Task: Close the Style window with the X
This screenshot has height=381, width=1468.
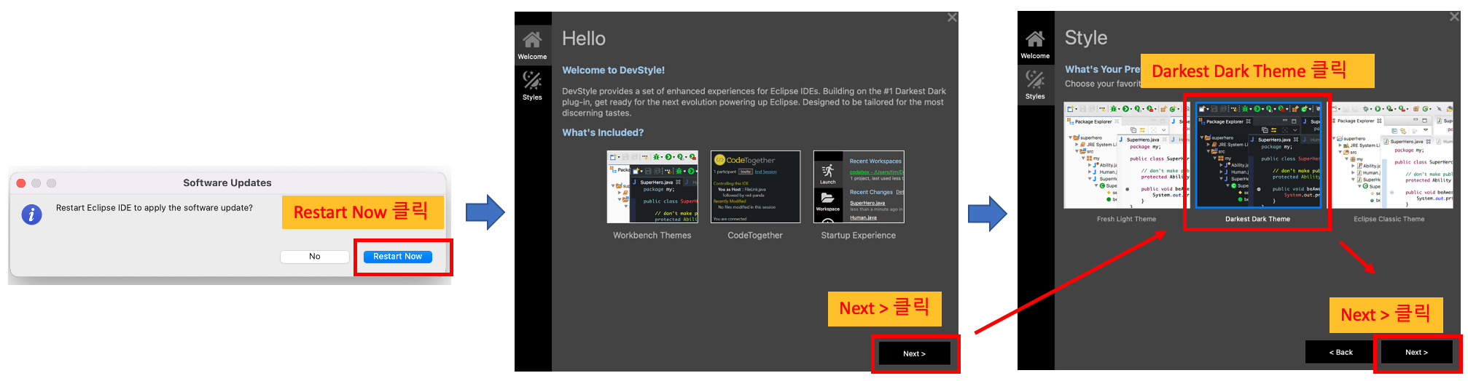Action: (1454, 17)
